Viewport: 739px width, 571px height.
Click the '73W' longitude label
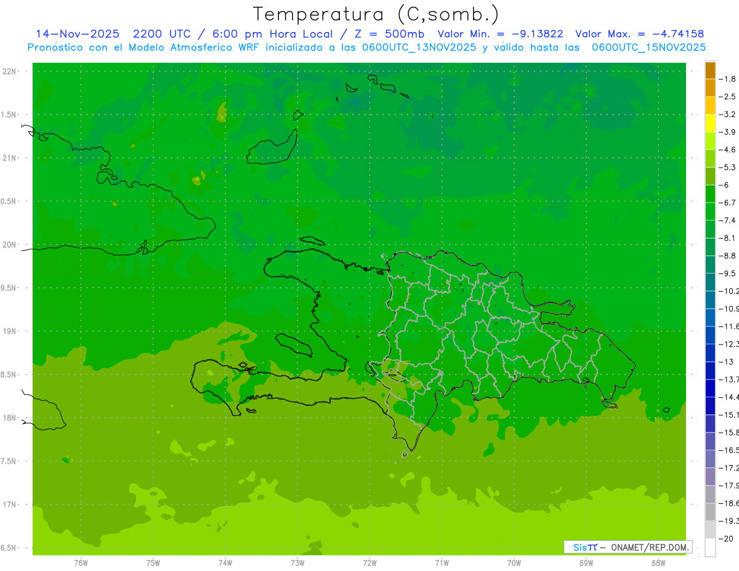tap(297, 563)
